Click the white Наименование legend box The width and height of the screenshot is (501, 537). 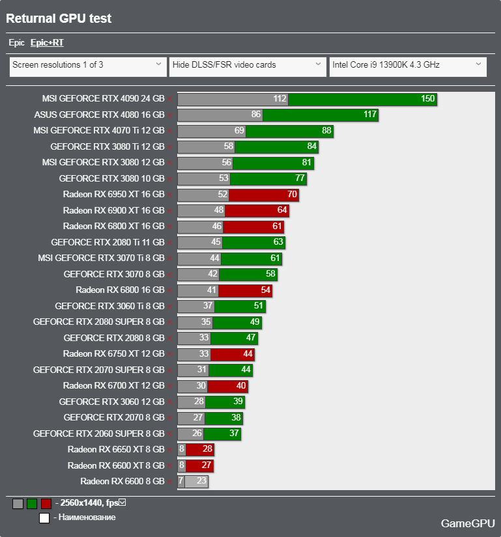[x=44, y=518]
